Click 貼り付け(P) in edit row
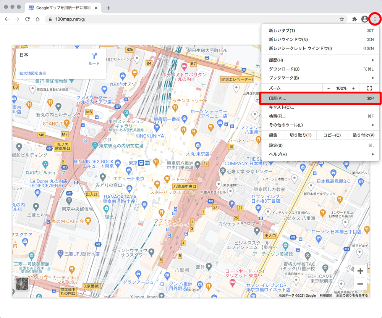The height and width of the screenshot is (318, 382). [363, 135]
